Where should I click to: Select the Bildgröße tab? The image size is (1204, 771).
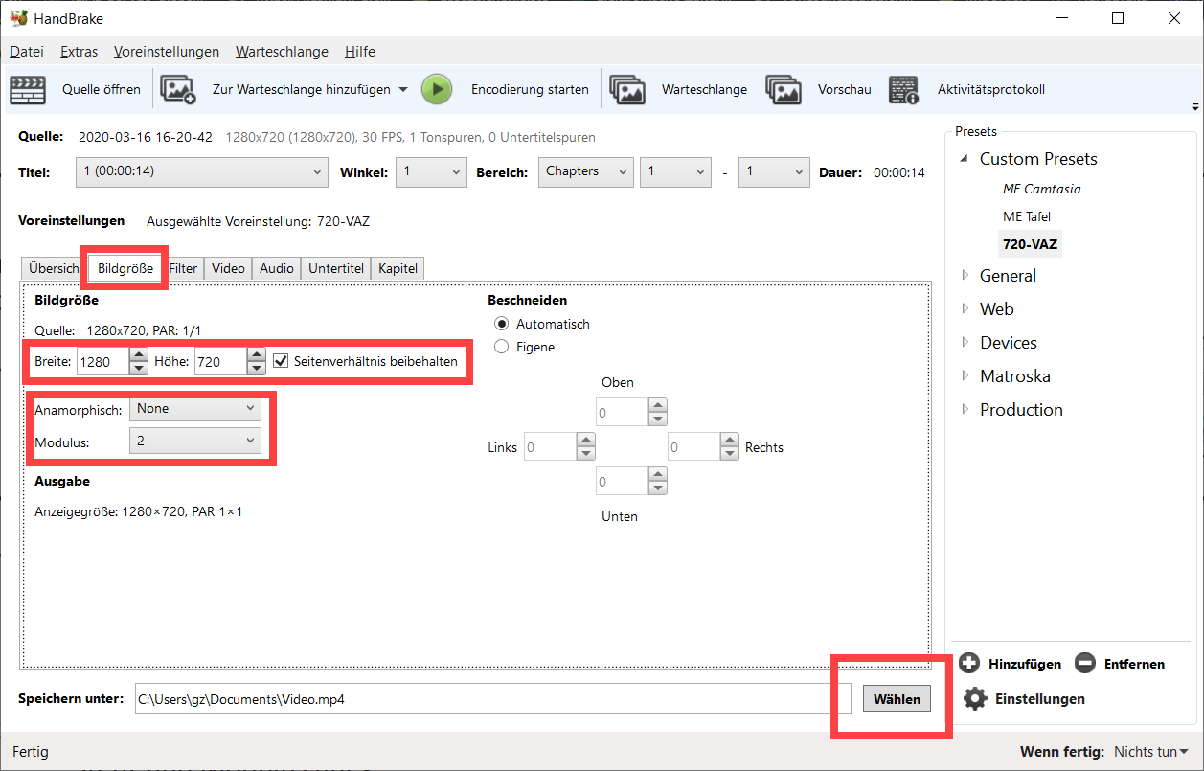coord(125,268)
